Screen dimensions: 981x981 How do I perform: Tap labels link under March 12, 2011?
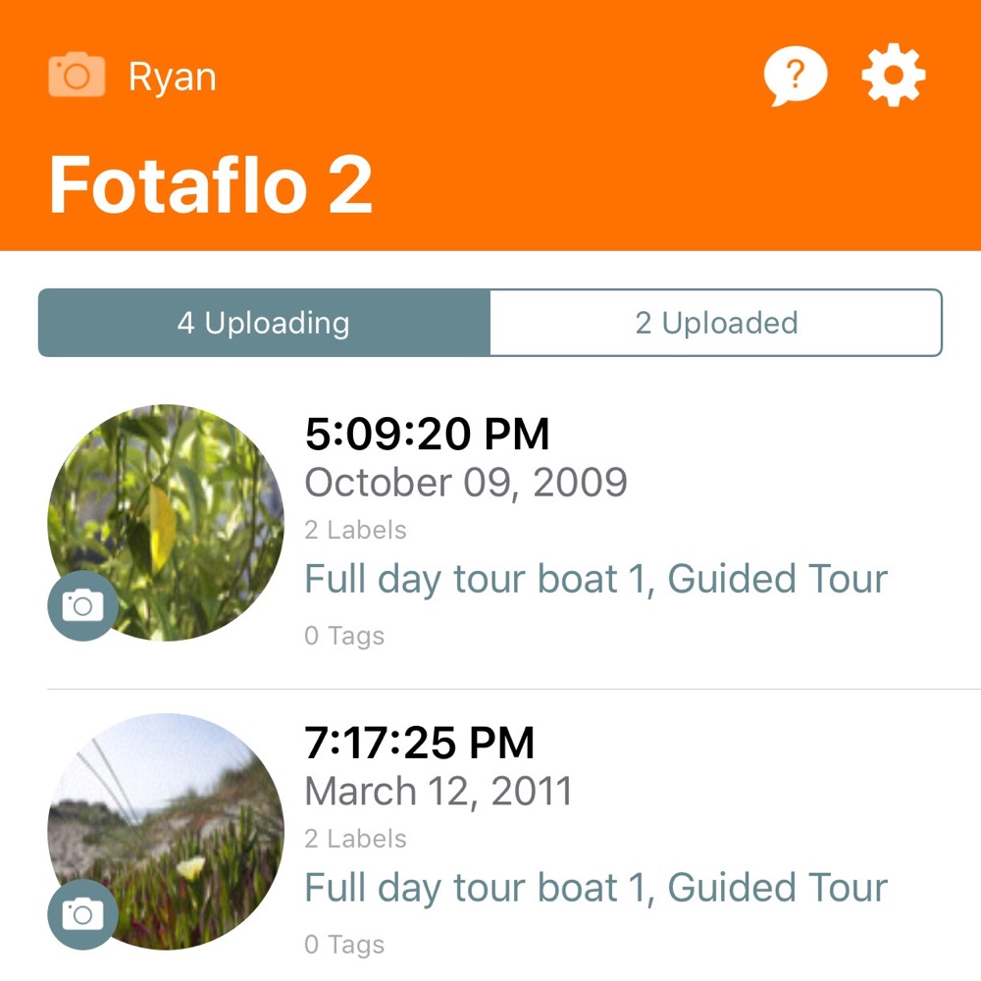(595, 889)
